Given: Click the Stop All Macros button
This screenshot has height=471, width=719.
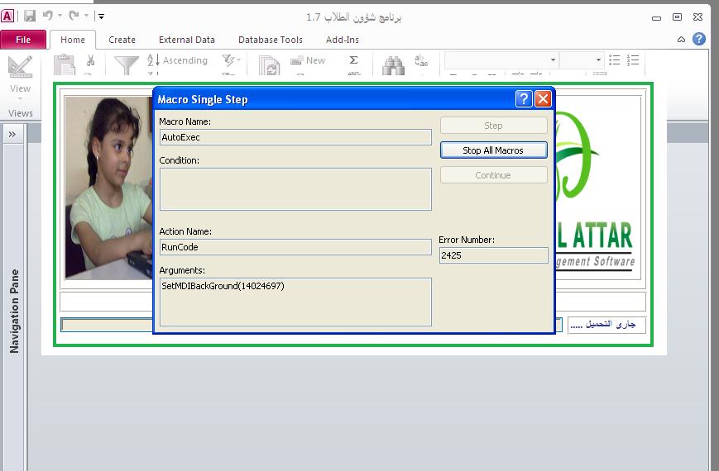Looking at the screenshot, I should click(493, 150).
